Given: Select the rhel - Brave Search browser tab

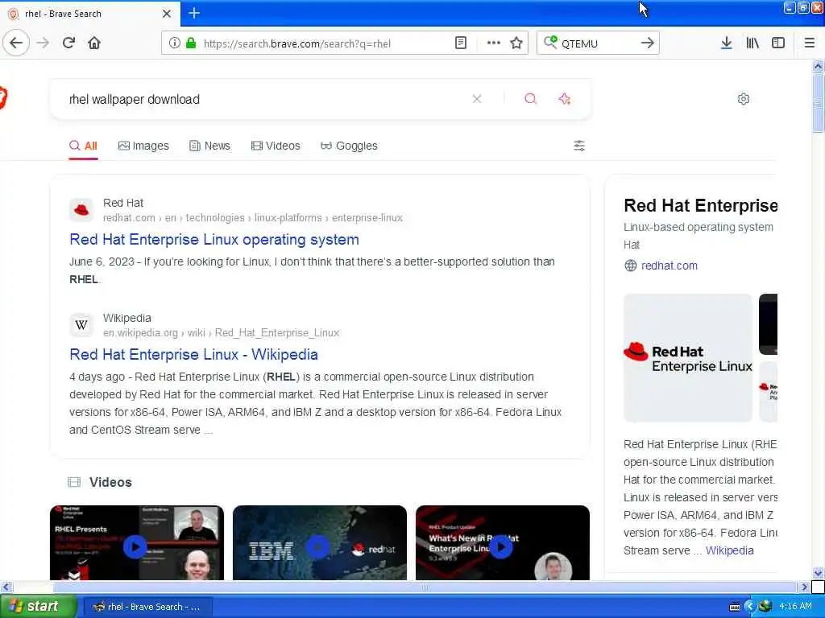Looking at the screenshot, I should (89, 14).
